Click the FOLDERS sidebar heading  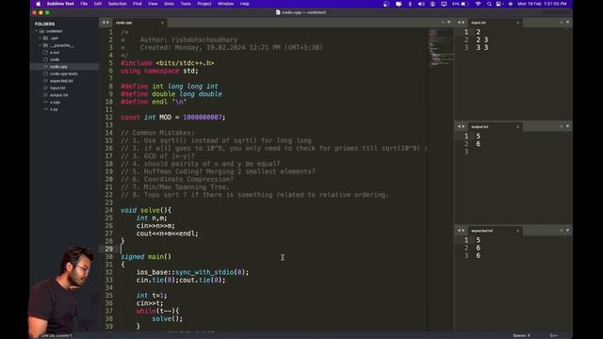click(44, 24)
